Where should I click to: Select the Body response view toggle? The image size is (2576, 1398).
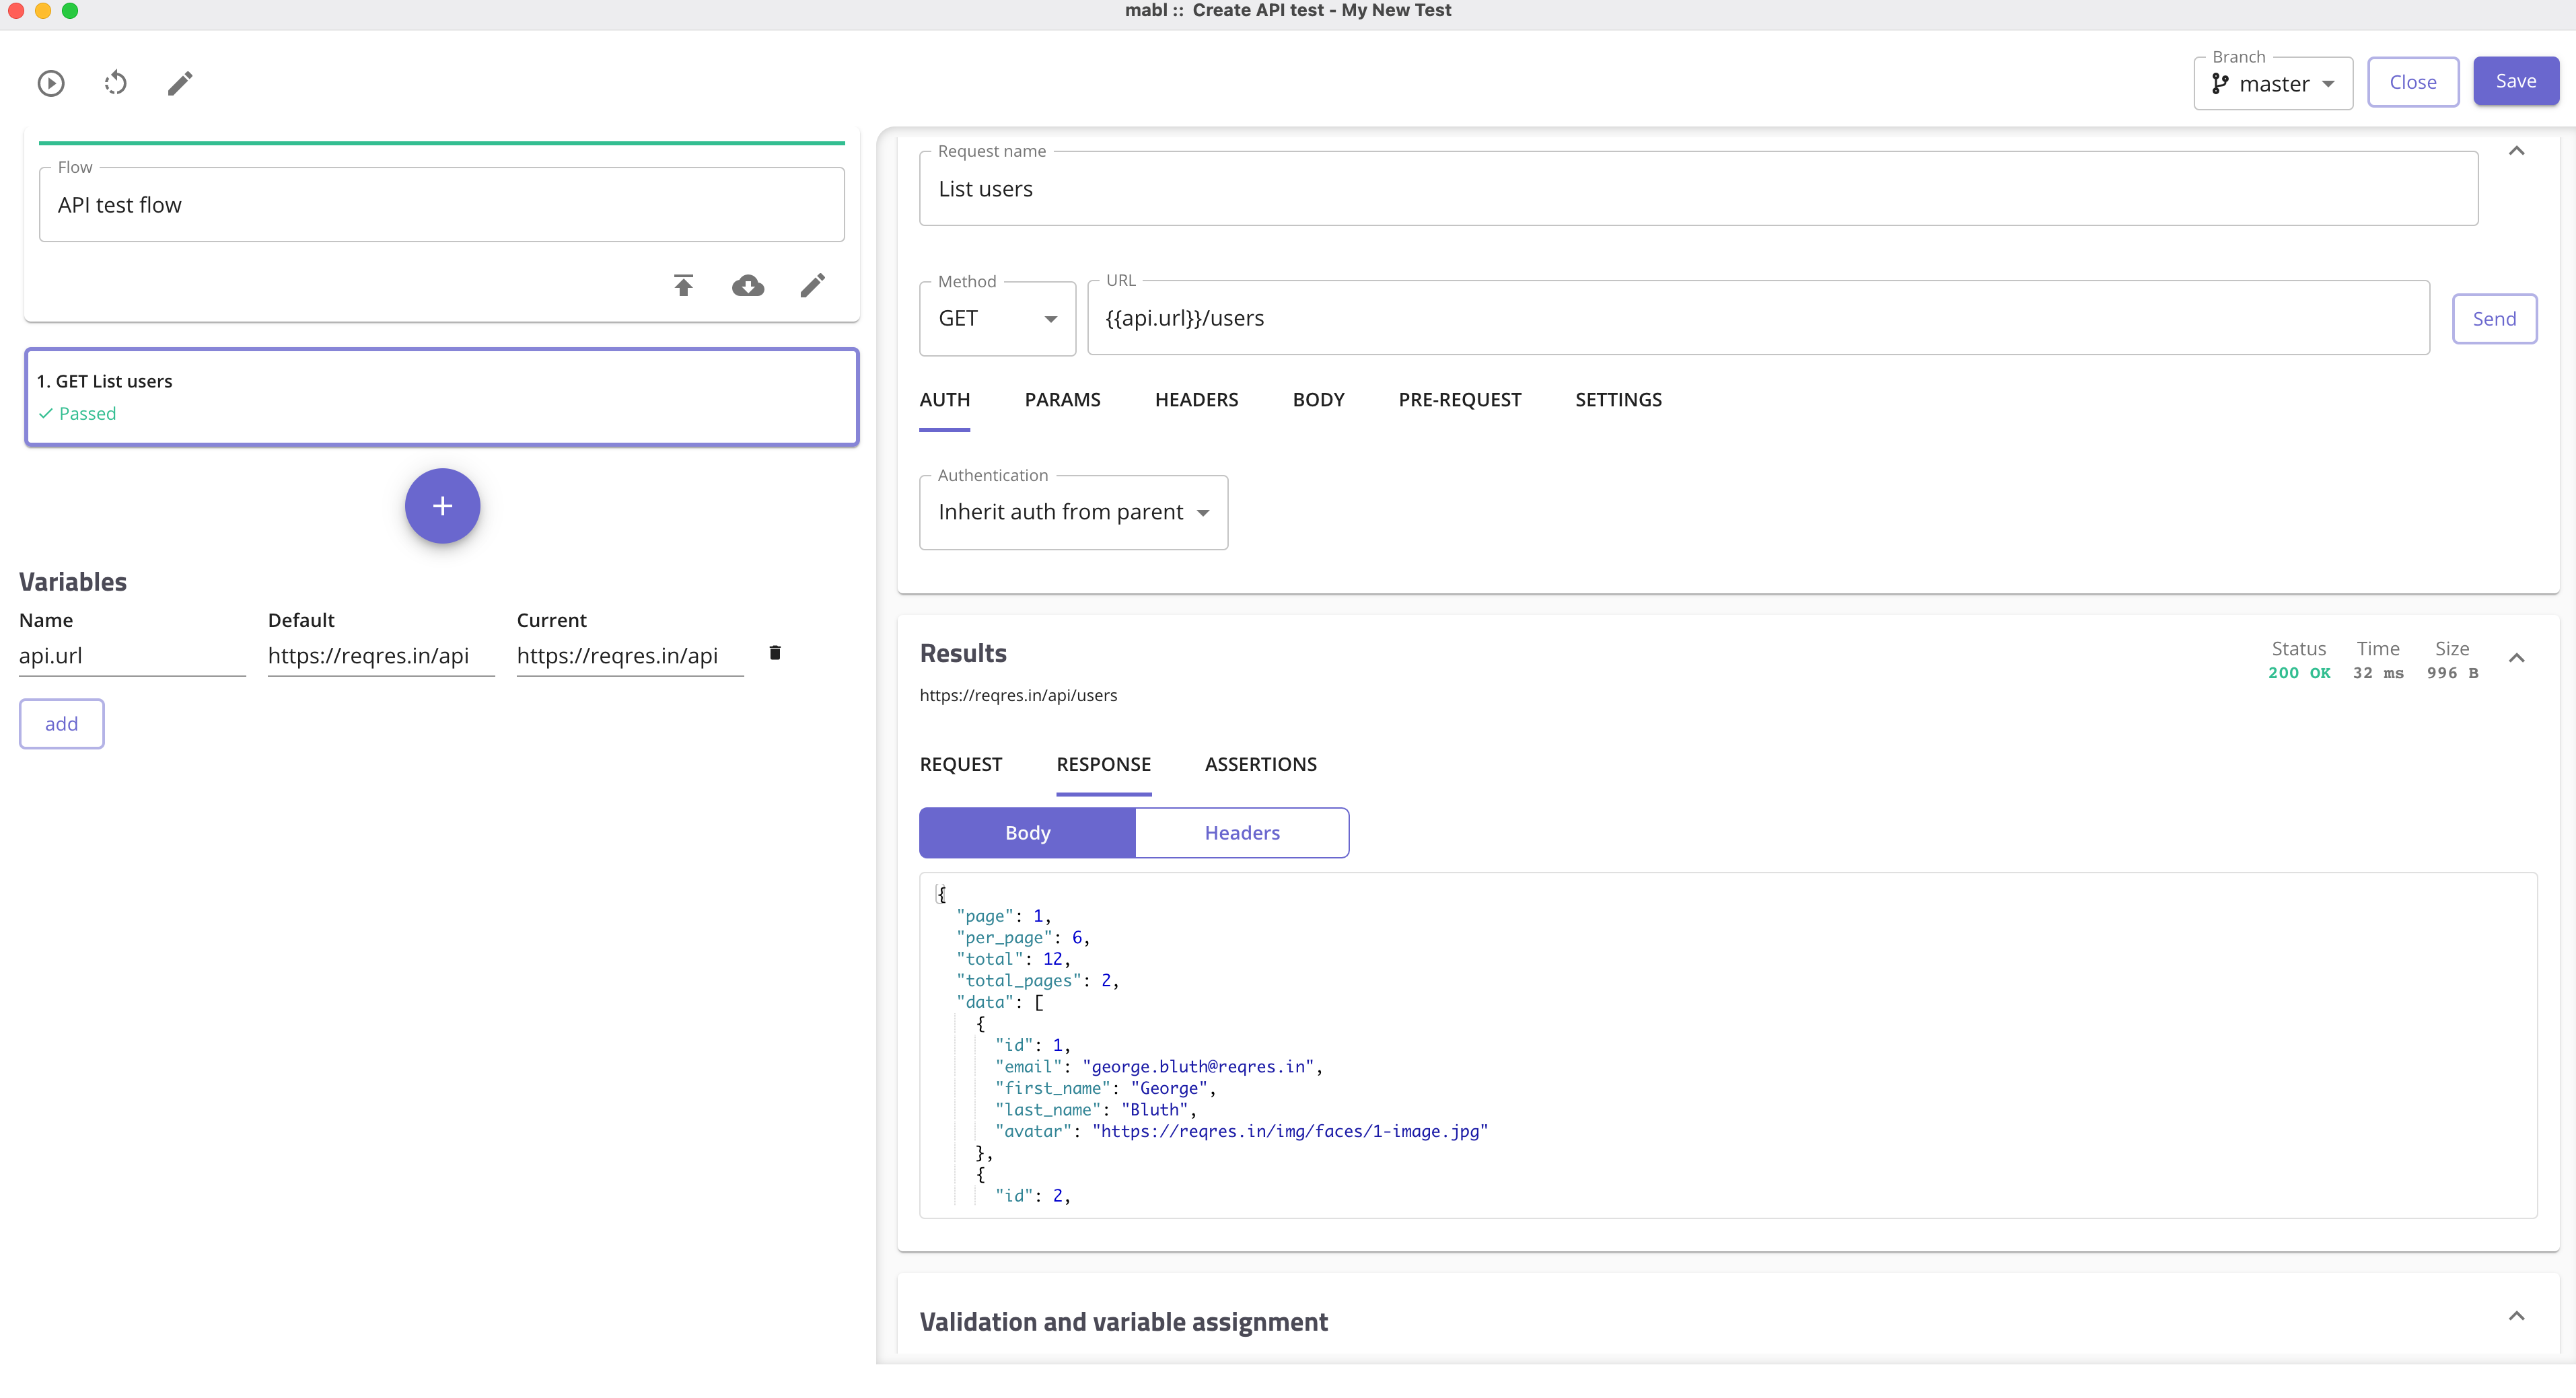point(1027,833)
